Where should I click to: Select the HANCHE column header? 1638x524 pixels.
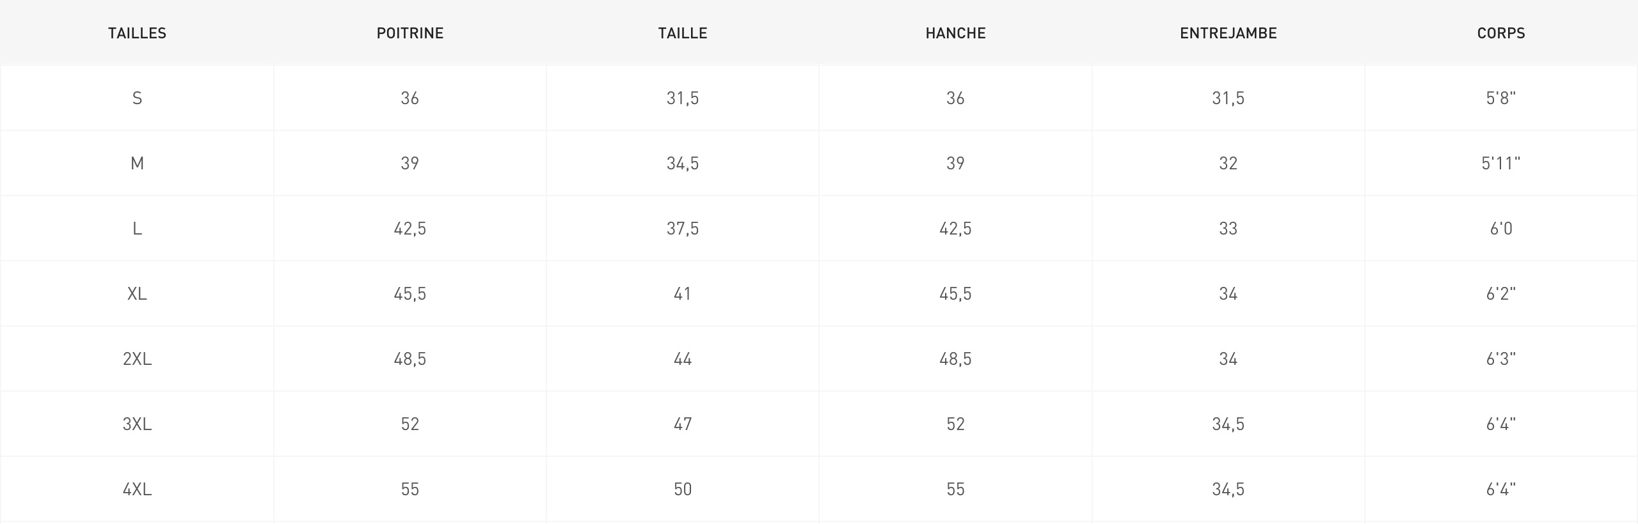(x=955, y=33)
